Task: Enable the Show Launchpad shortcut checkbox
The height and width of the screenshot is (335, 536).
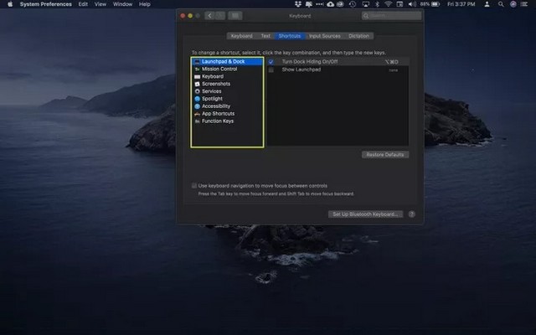Action: 271,70
